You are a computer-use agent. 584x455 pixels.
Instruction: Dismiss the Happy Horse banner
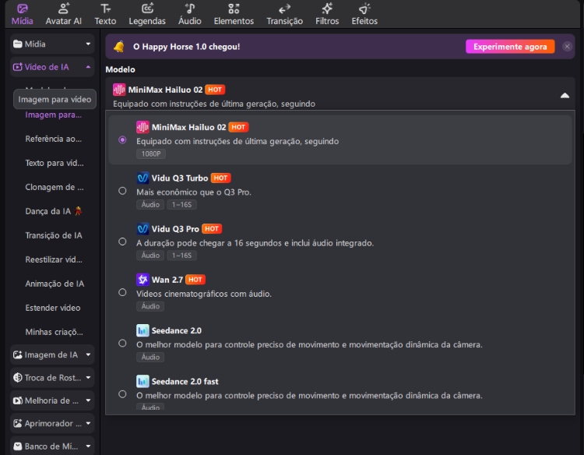[x=567, y=47]
